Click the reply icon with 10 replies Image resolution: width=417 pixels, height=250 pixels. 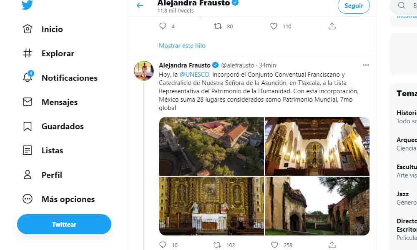(163, 245)
